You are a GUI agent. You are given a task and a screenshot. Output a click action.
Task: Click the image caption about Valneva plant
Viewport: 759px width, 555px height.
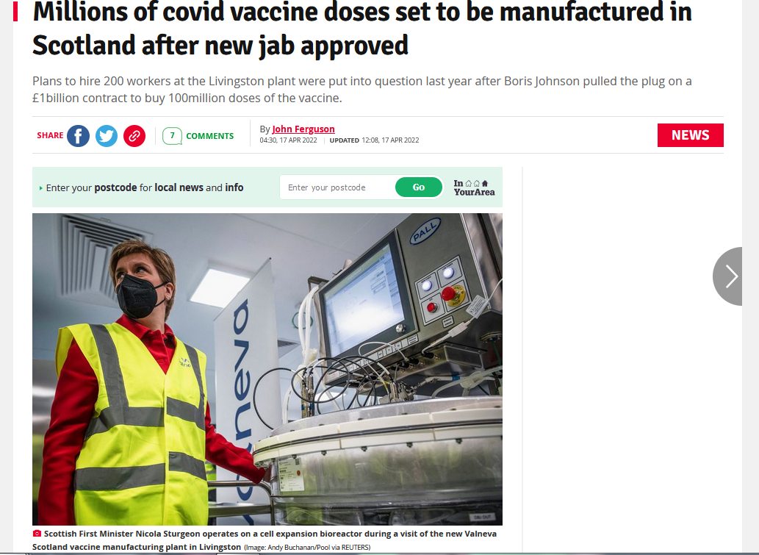click(x=265, y=540)
